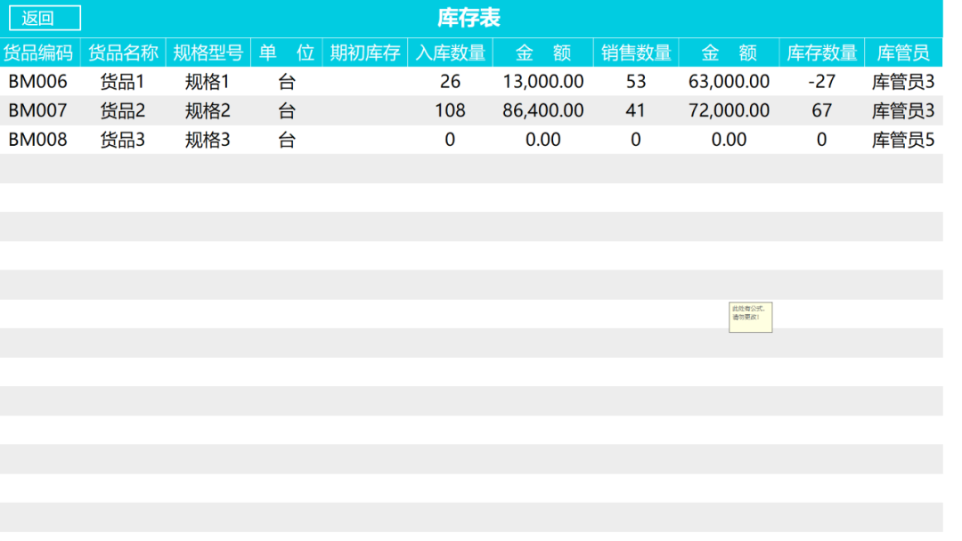Screen dimensions: 962x541
Task: Select the -27 stock quantity cell
Action: tap(821, 82)
